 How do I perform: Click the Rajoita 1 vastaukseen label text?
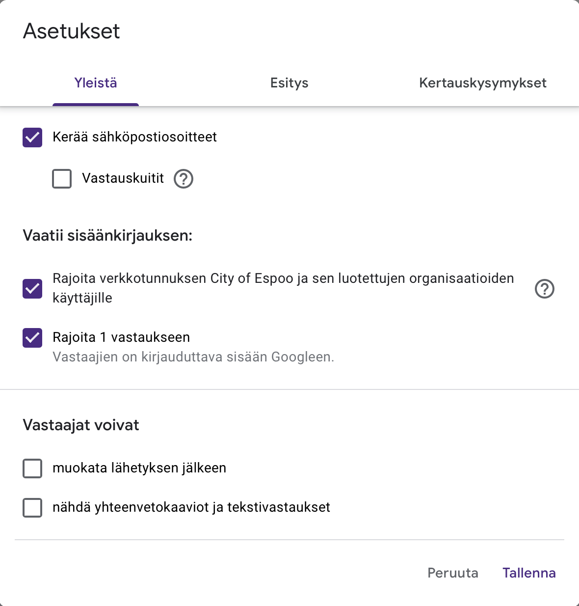point(121,337)
